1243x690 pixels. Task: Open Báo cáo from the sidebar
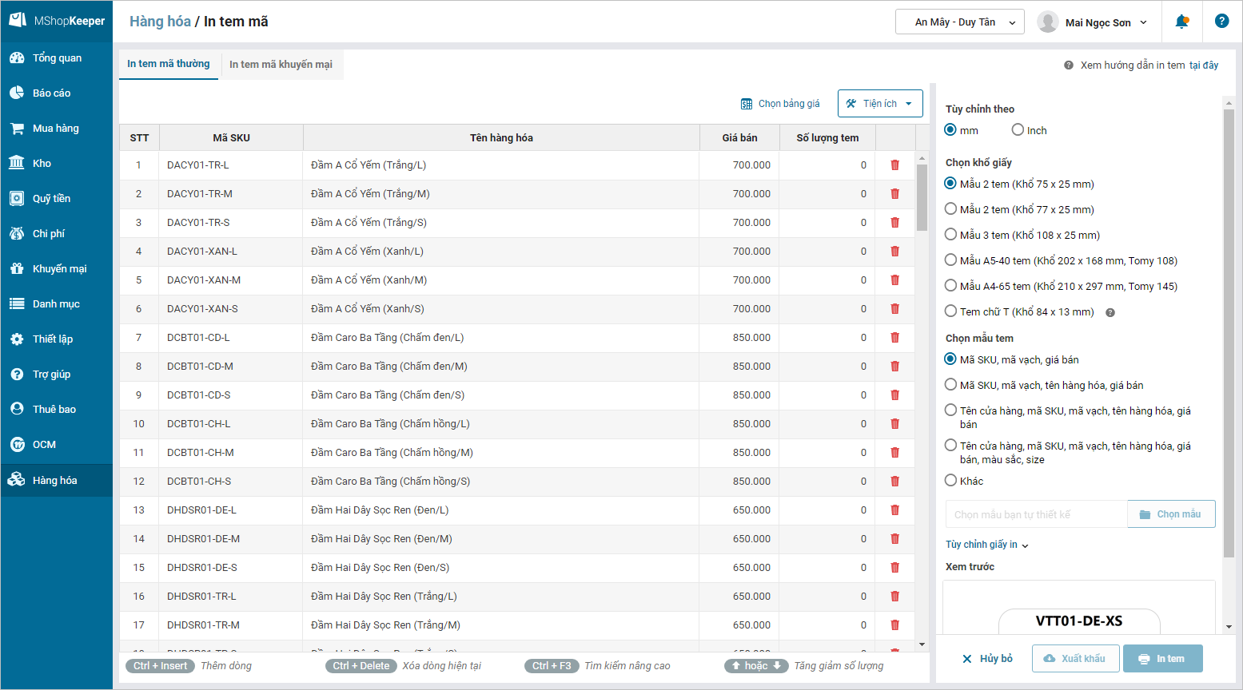[51, 93]
